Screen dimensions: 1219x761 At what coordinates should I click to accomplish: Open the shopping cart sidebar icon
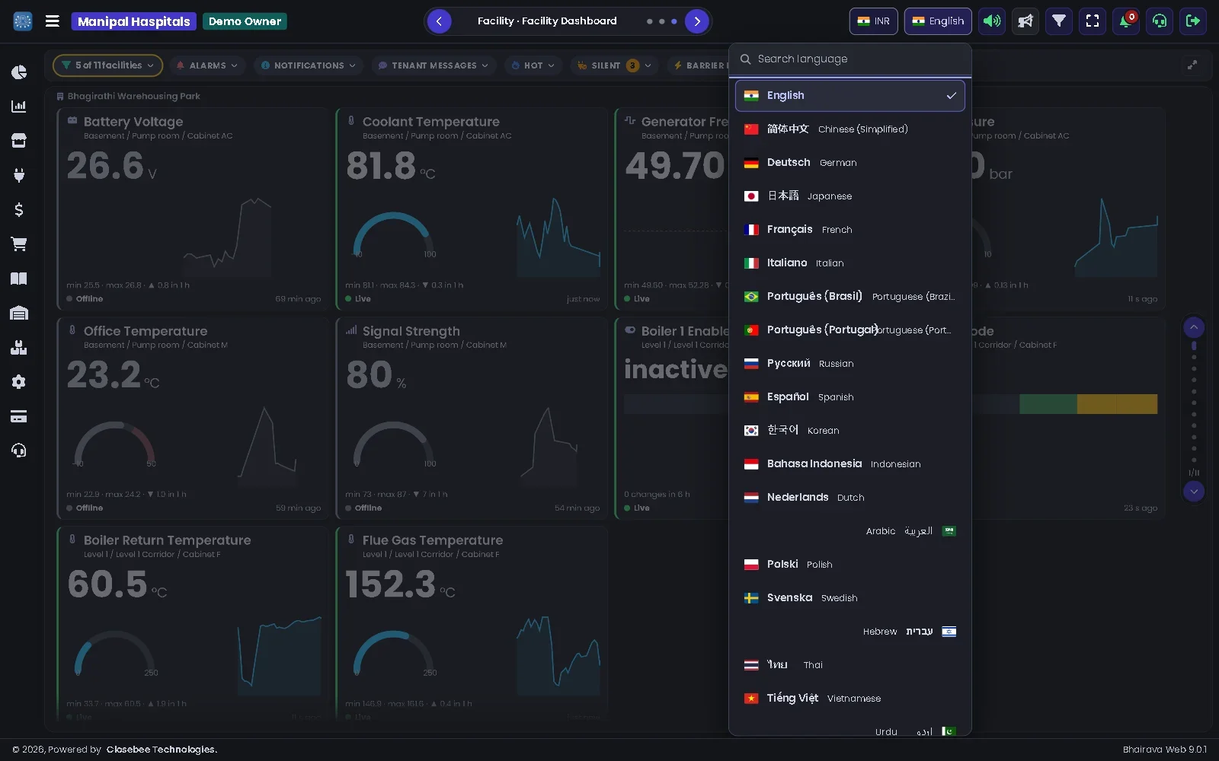coord(19,244)
